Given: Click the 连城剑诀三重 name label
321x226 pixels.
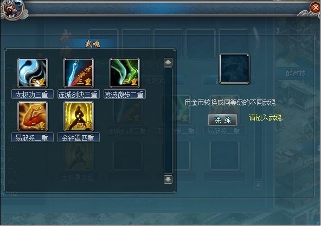Looking at the screenshot, I should [x=79, y=94].
